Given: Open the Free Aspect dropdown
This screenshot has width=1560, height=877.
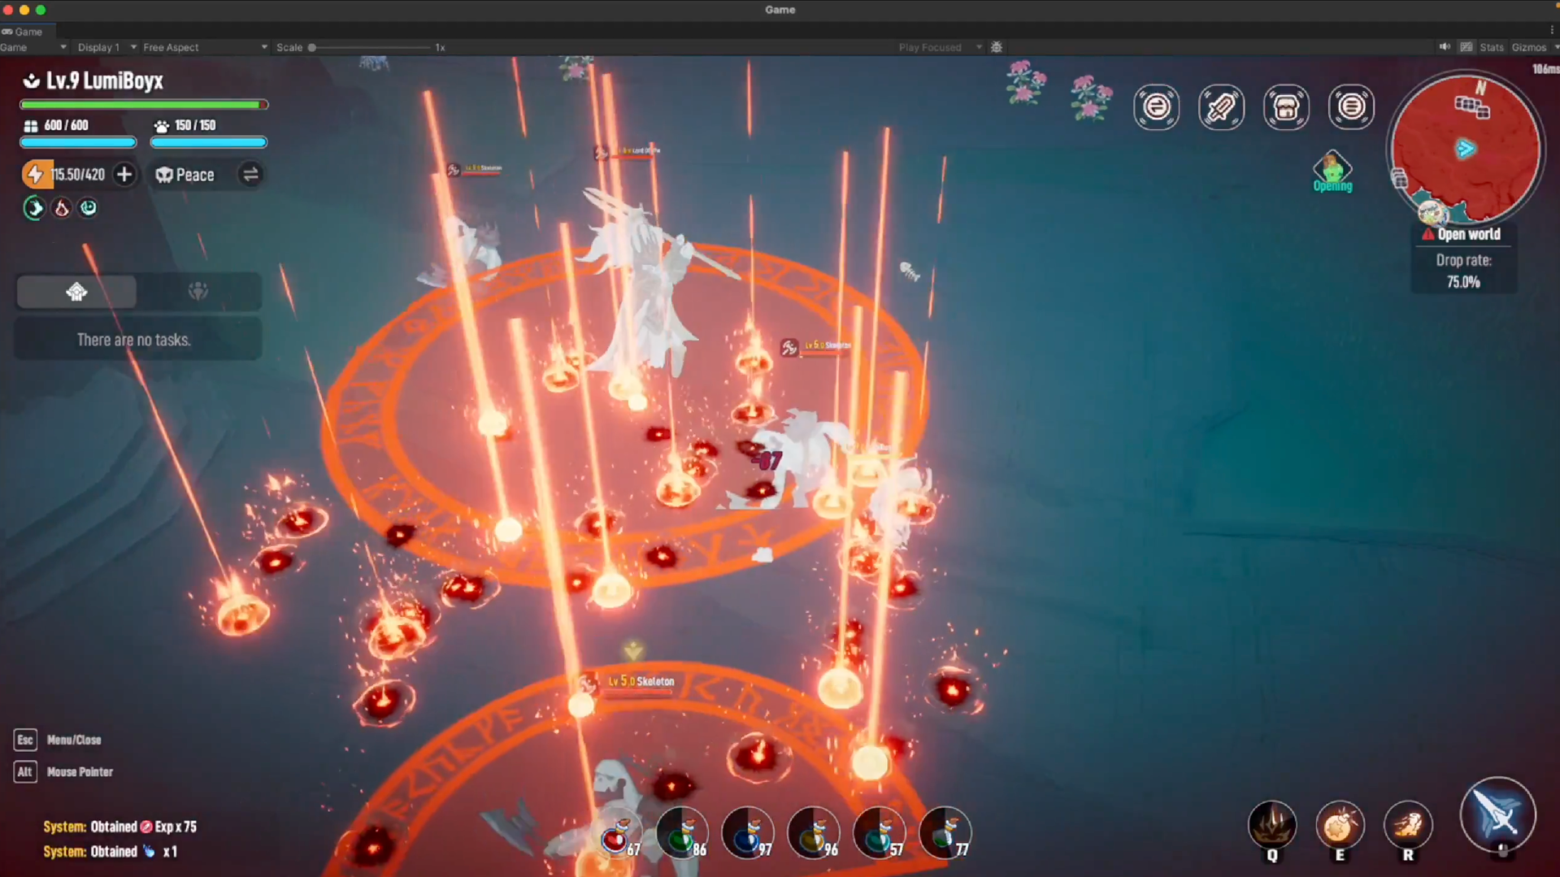Looking at the screenshot, I should point(205,47).
